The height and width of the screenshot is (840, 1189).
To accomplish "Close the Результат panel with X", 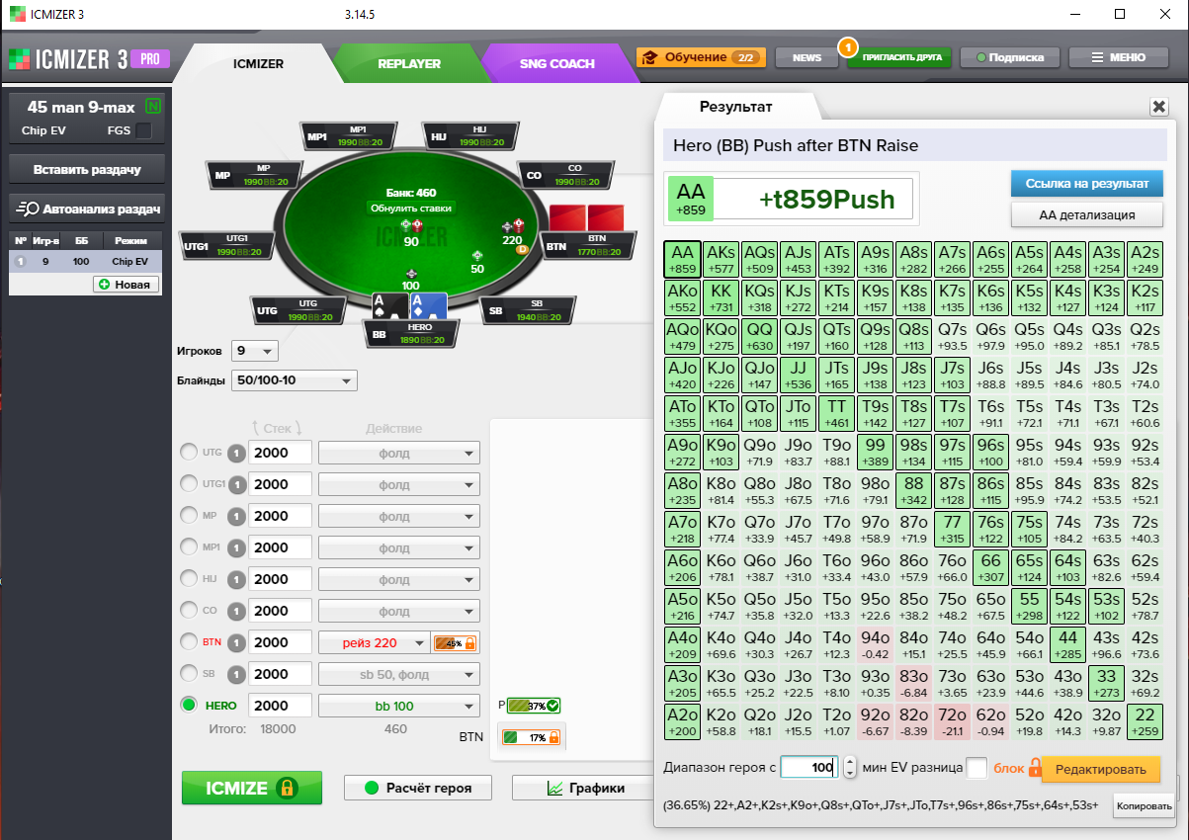I will (1158, 107).
